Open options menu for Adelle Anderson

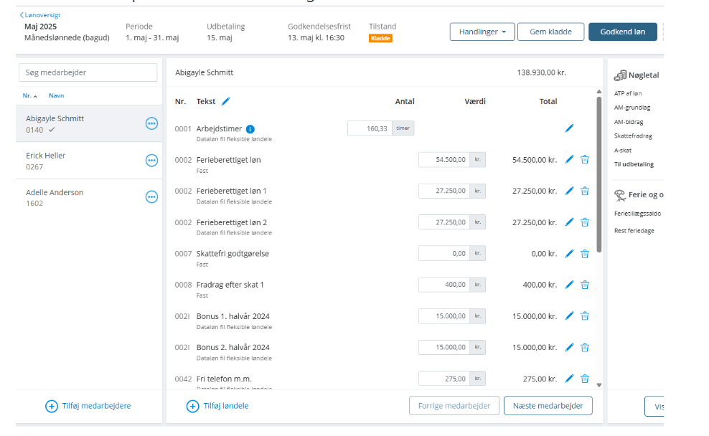[151, 197]
